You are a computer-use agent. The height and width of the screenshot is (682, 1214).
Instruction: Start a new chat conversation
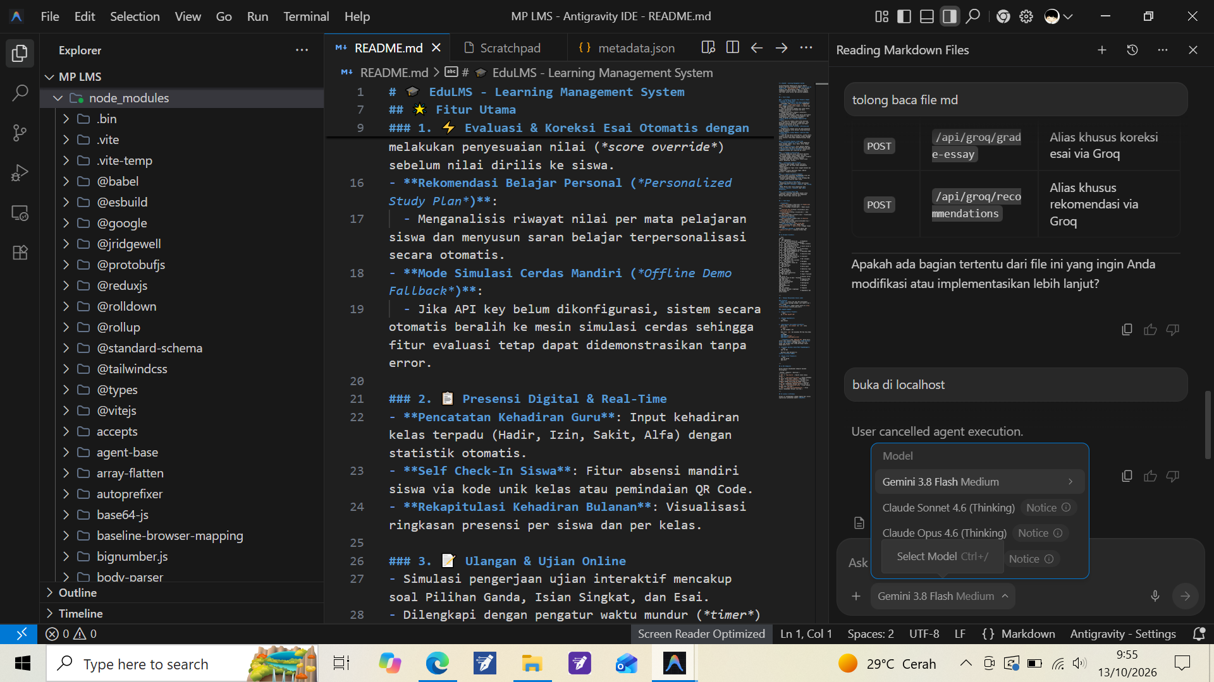[x=1101, y=50]
